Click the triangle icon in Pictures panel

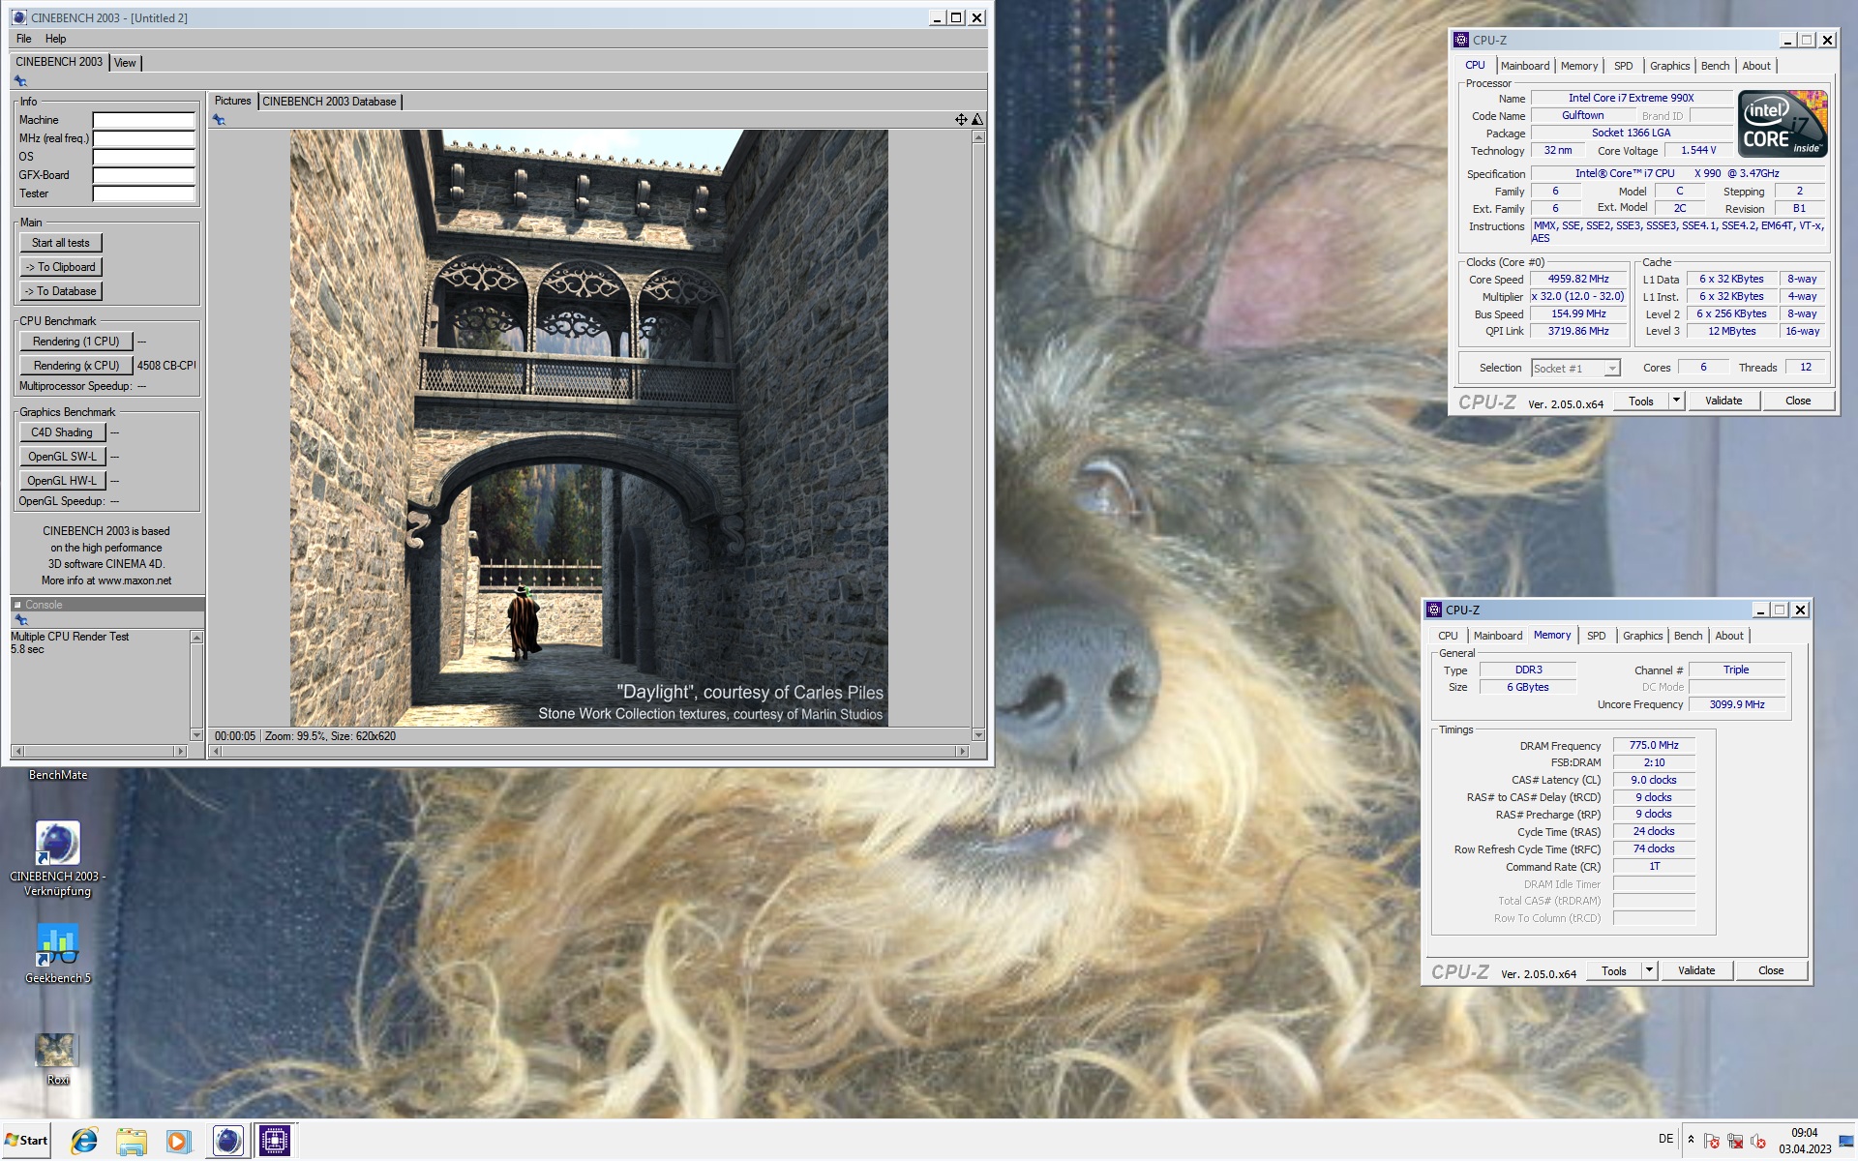pyautogui.click(x=977, y=120)
